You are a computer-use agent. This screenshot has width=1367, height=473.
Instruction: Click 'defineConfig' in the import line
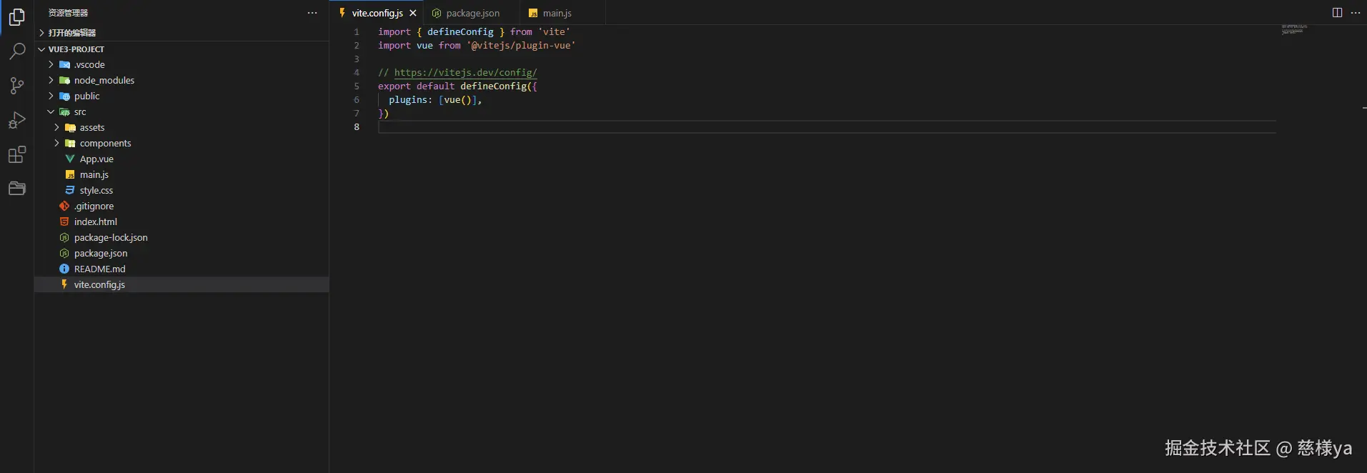pos(460,31)
